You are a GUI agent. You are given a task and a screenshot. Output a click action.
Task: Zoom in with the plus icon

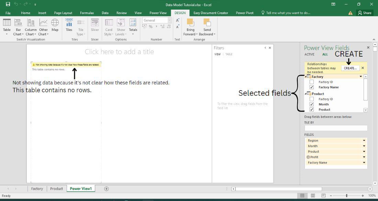363,196
